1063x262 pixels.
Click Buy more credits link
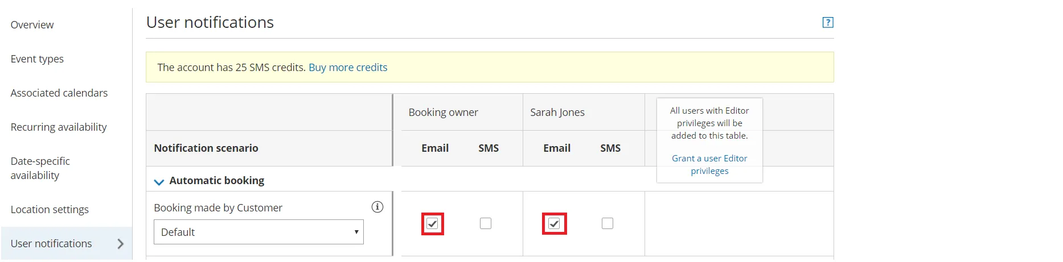(x=348, y=68)
